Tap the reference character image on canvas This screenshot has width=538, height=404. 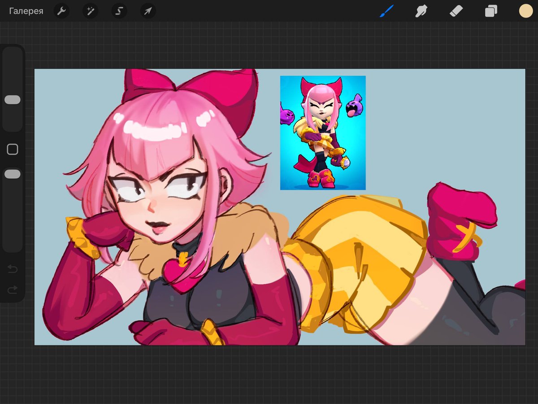(323, 133)
